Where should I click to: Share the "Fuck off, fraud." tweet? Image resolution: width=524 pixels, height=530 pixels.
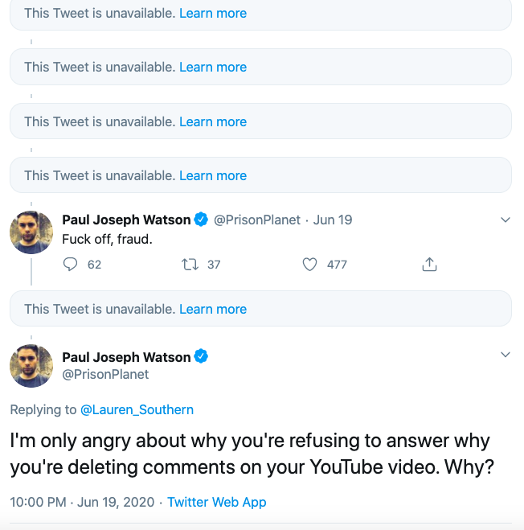click(x=429, y=265)
